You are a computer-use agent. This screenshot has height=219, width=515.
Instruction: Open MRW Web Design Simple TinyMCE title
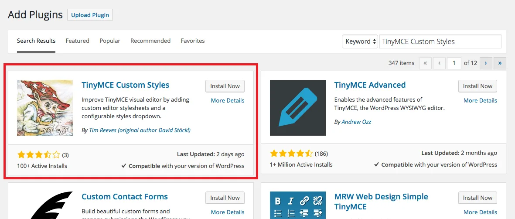point(381,202)
